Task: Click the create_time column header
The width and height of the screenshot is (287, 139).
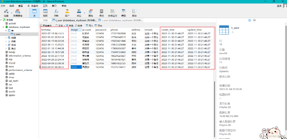Action: 174,30
